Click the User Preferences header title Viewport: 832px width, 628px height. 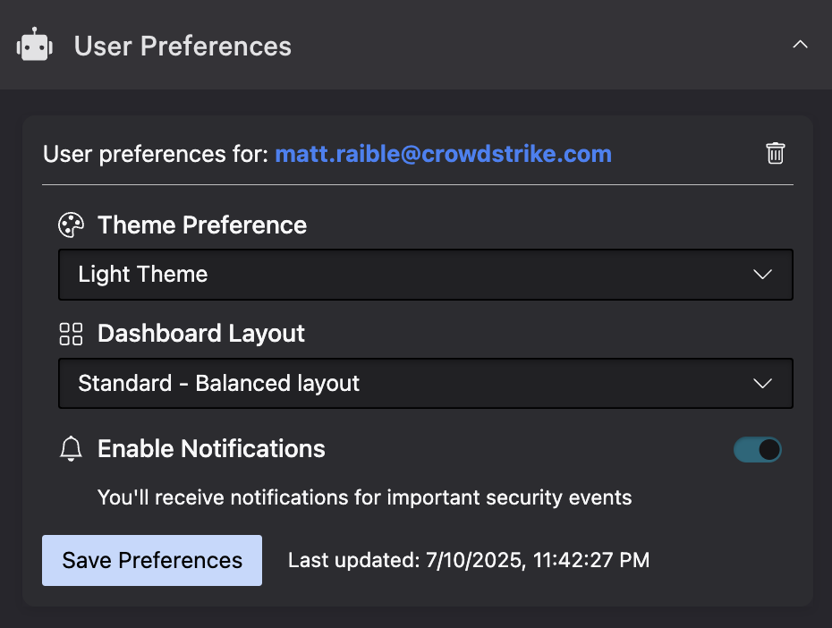(183, 46)
